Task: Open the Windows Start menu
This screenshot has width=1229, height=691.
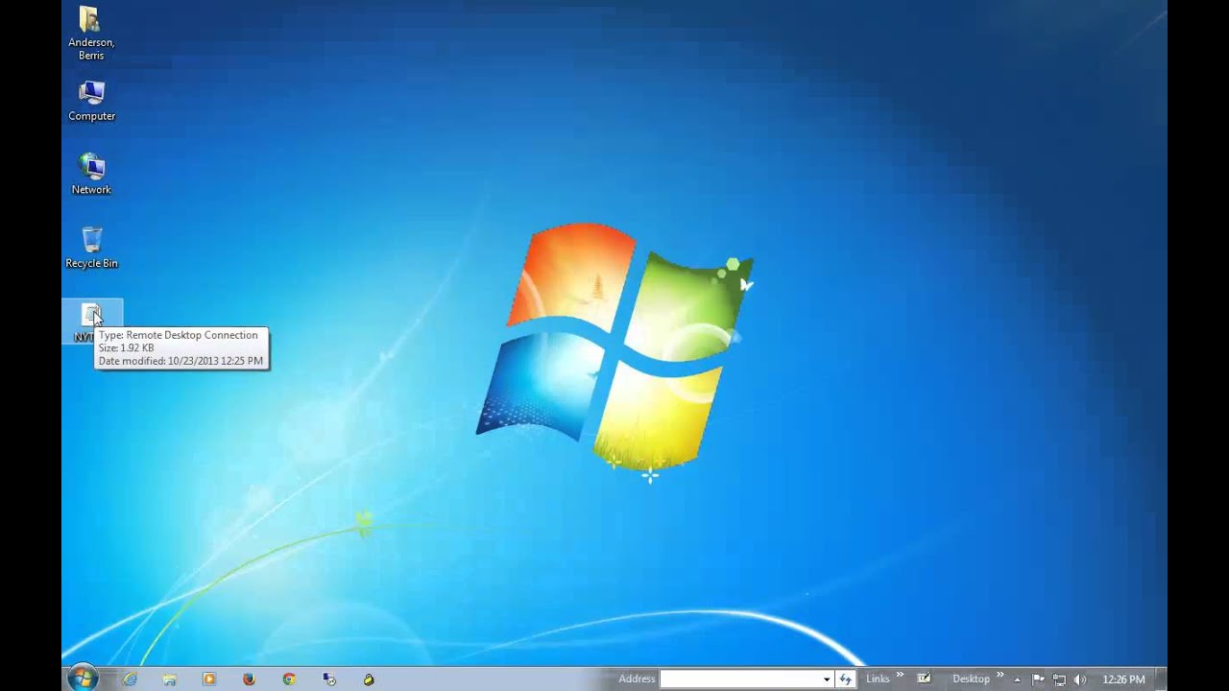Action: [x=83, y=678]
